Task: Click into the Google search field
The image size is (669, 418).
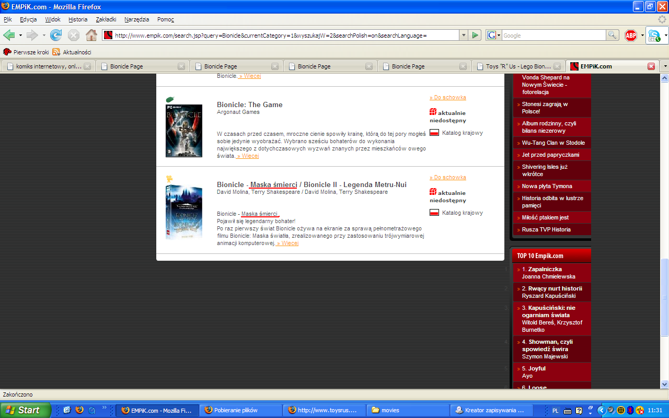Action: [x=554, y=35]
